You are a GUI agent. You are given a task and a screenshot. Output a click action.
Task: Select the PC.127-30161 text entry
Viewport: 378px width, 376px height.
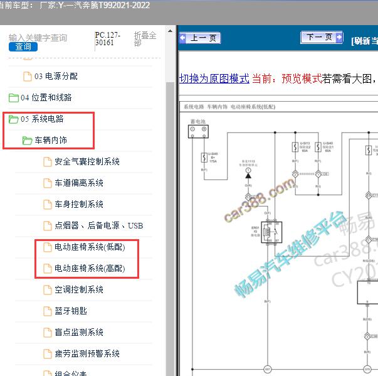click(x=108, y=39)
